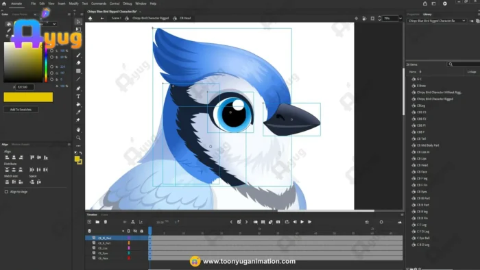Image resolution: width=480 pixels, height=270 pixels.
Task: Select the Zoom magnifier tool
Action: (x=78, y=138)
